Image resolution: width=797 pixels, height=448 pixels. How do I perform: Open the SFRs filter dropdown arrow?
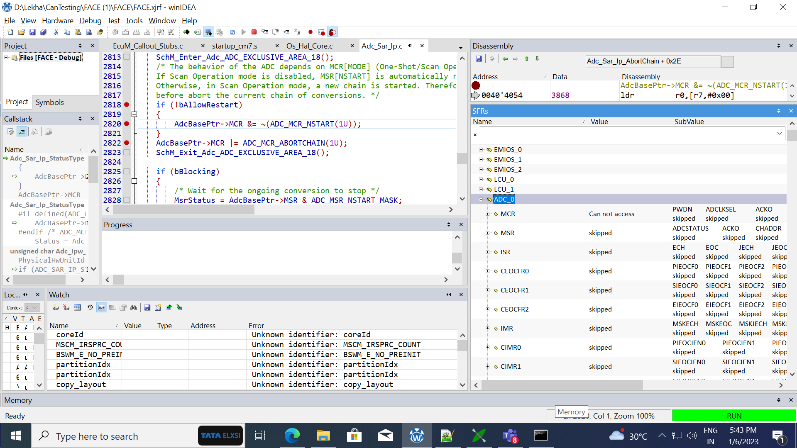779,134
